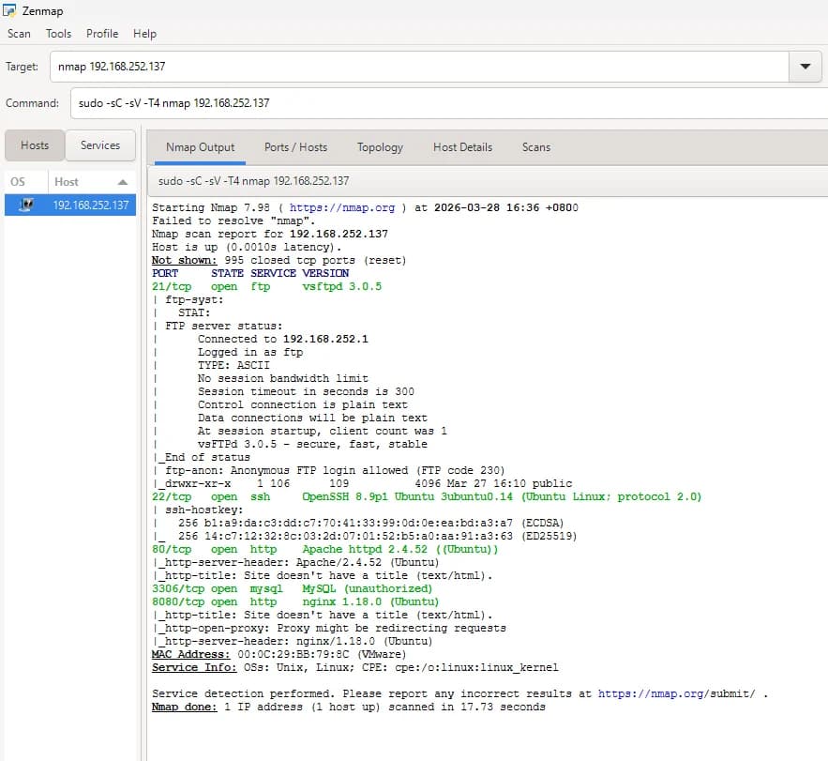The image size is (828, 761).
Task: Open the Tools menu
Action: point(59,34)
